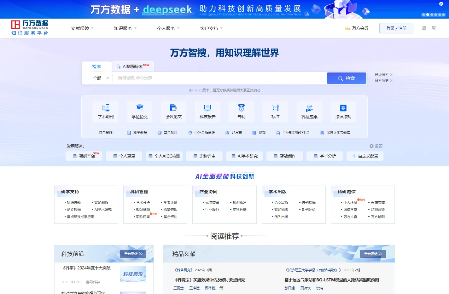Expand the 客户支持 menu
The height and width of the screenshot is (294, 449).
tap(212, 28)
